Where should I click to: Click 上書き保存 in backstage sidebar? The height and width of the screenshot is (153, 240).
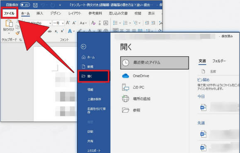[x=94, y=99]
